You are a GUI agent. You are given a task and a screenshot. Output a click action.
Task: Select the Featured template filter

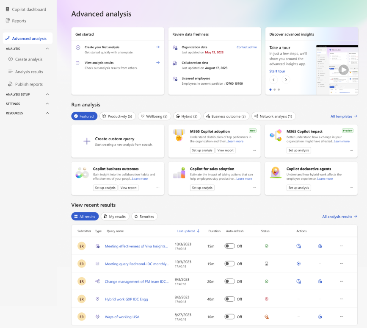84,116
